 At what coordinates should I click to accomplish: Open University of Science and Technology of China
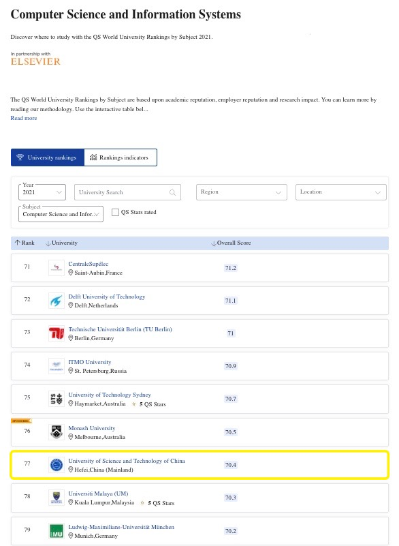127,461
